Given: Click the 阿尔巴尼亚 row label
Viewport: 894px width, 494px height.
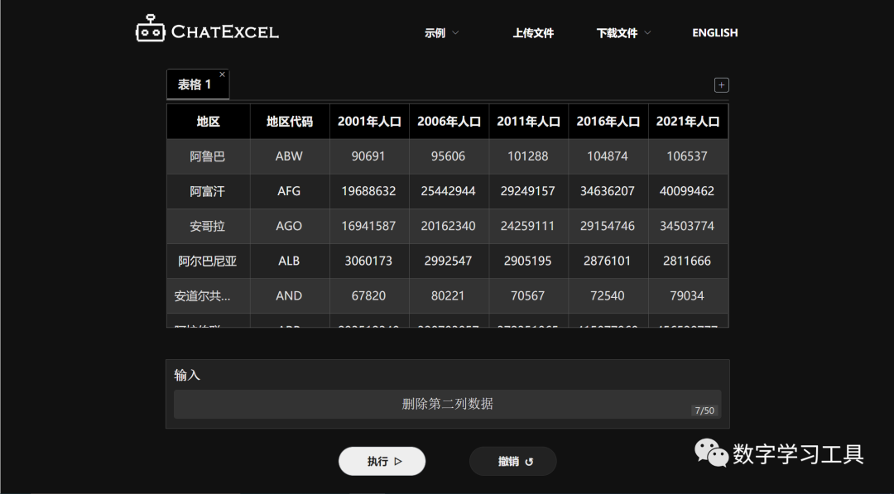Looking at the screenshot, I should click(x=207, y=261).
